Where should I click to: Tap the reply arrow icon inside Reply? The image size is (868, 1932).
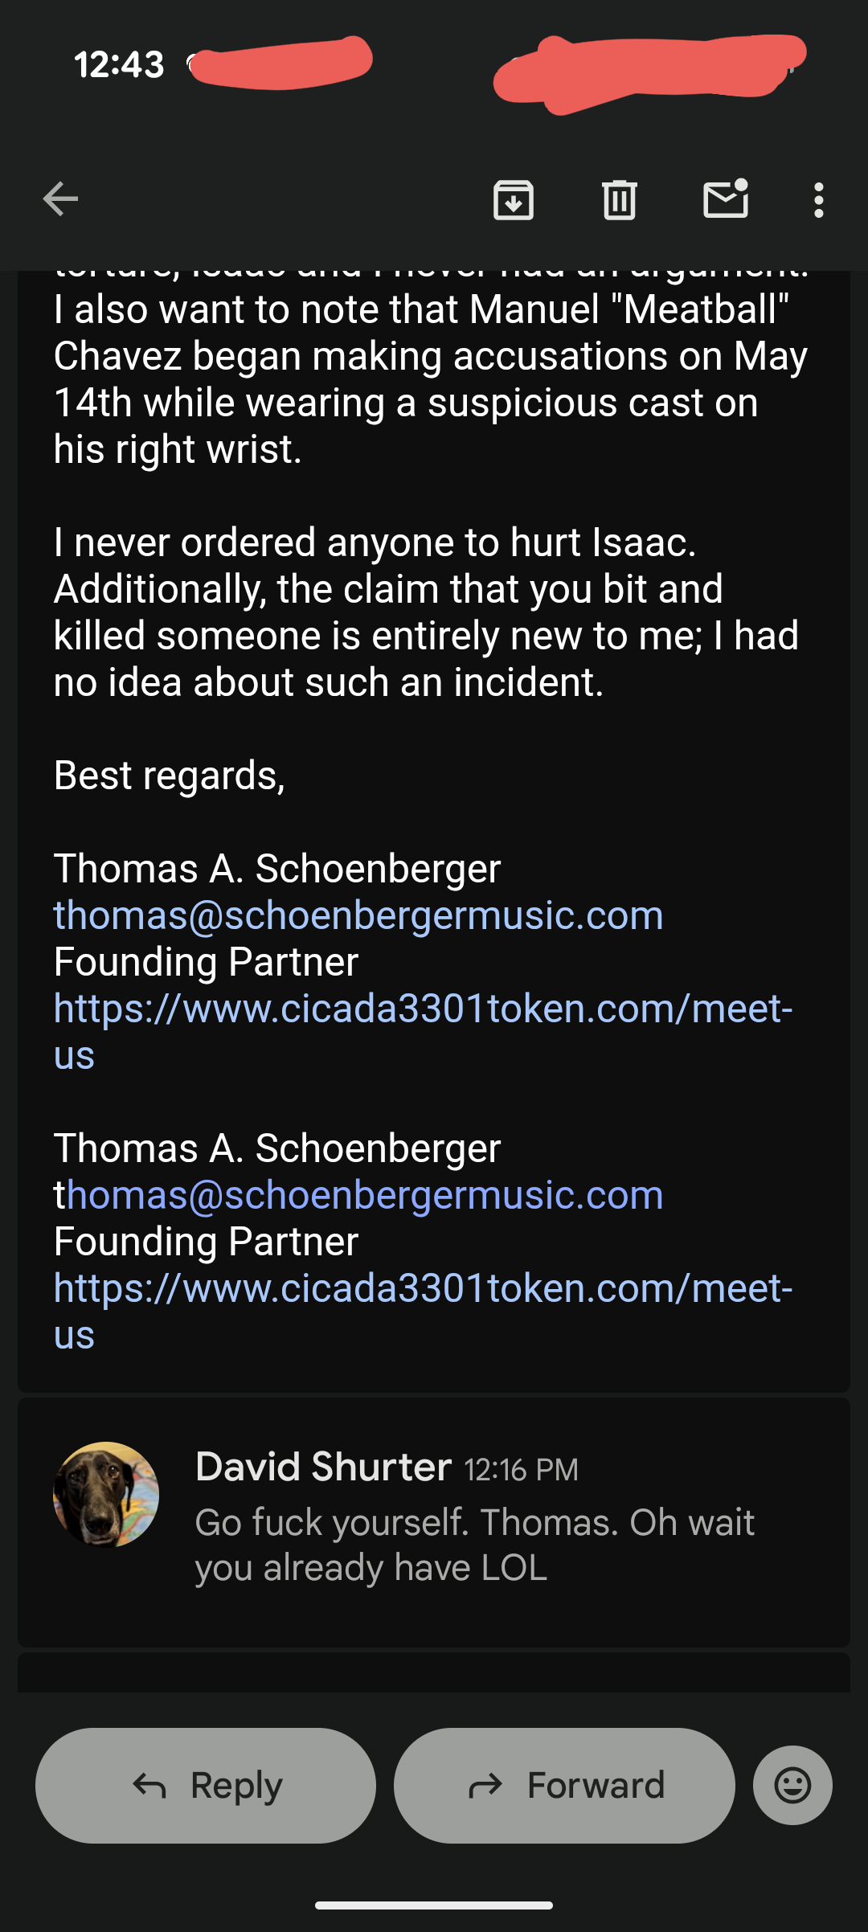coord(149,1786)
